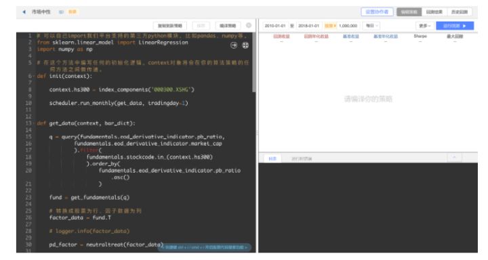The image size is (488, 260).
Task: Switch to the edit strategy tab
Action: 409,12
